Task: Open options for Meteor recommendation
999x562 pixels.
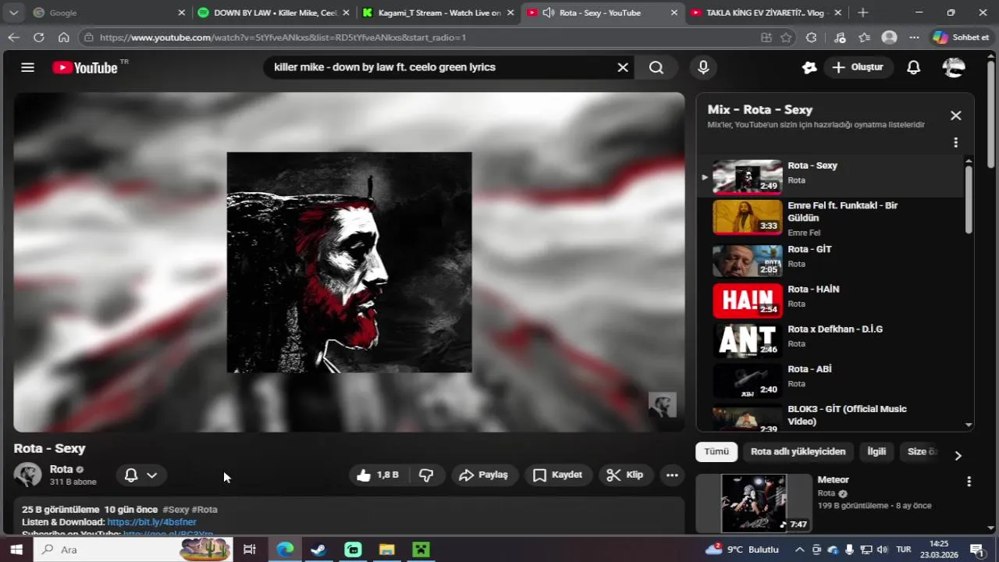Action: pyautogui.click(x=969, y=482)
